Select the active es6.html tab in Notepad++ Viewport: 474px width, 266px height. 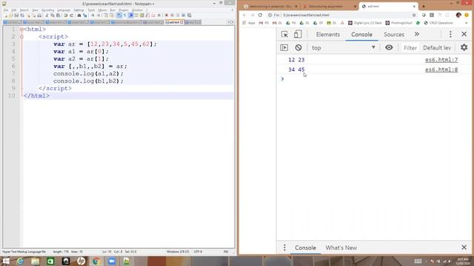(174, 22)
